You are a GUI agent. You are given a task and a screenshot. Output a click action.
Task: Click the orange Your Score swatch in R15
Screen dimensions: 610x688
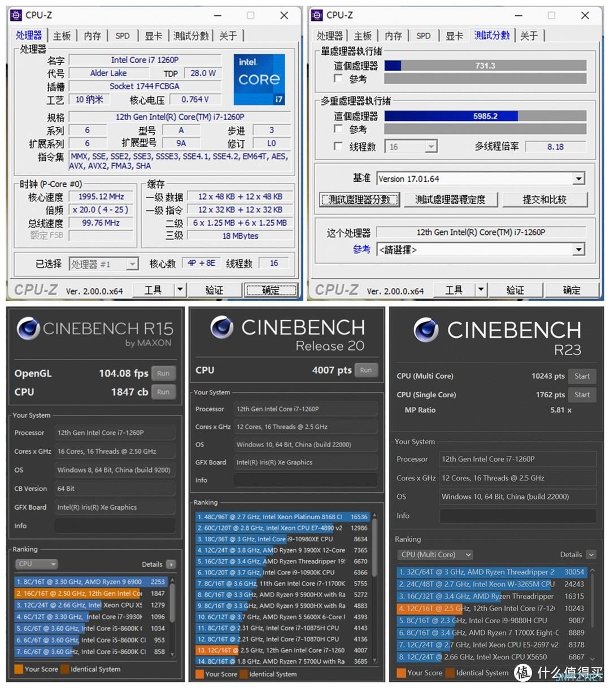pyautogui.click(x=19, y=669)
